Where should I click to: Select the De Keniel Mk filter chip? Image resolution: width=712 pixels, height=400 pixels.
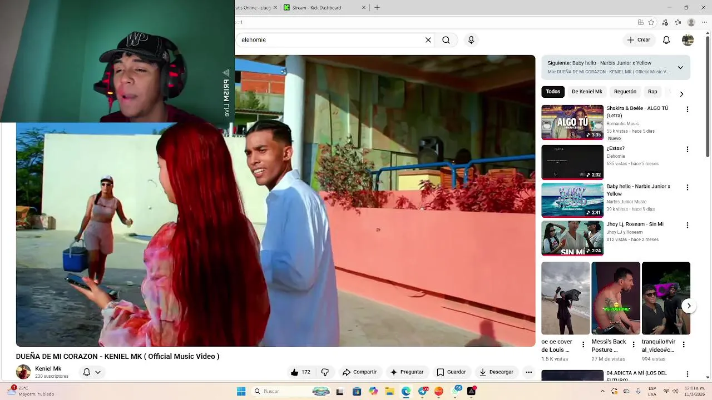[x=587, y=92]
